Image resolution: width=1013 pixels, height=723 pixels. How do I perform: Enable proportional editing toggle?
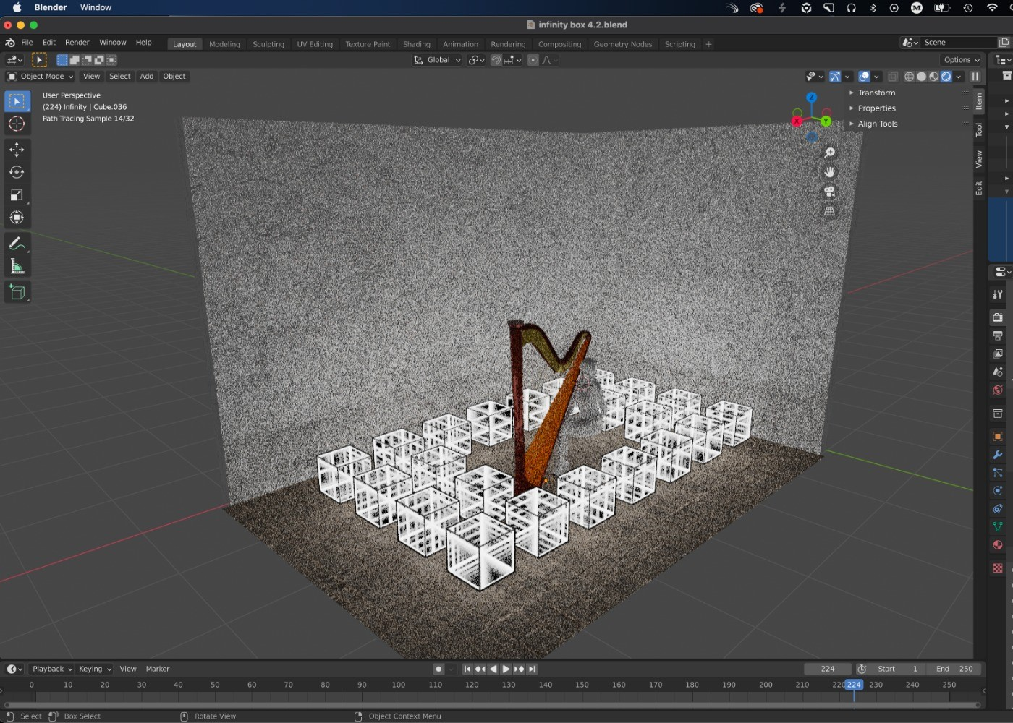[533, 60]
